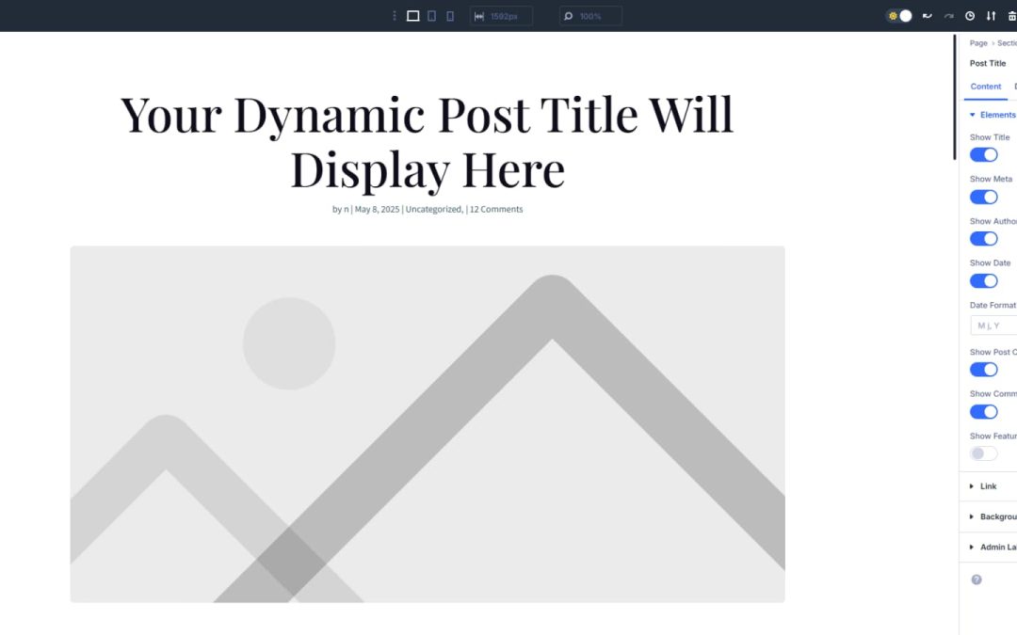1017x635 pixels.
Task: Open the three-dot options menu in top toolbar
Action: [394, 16]
